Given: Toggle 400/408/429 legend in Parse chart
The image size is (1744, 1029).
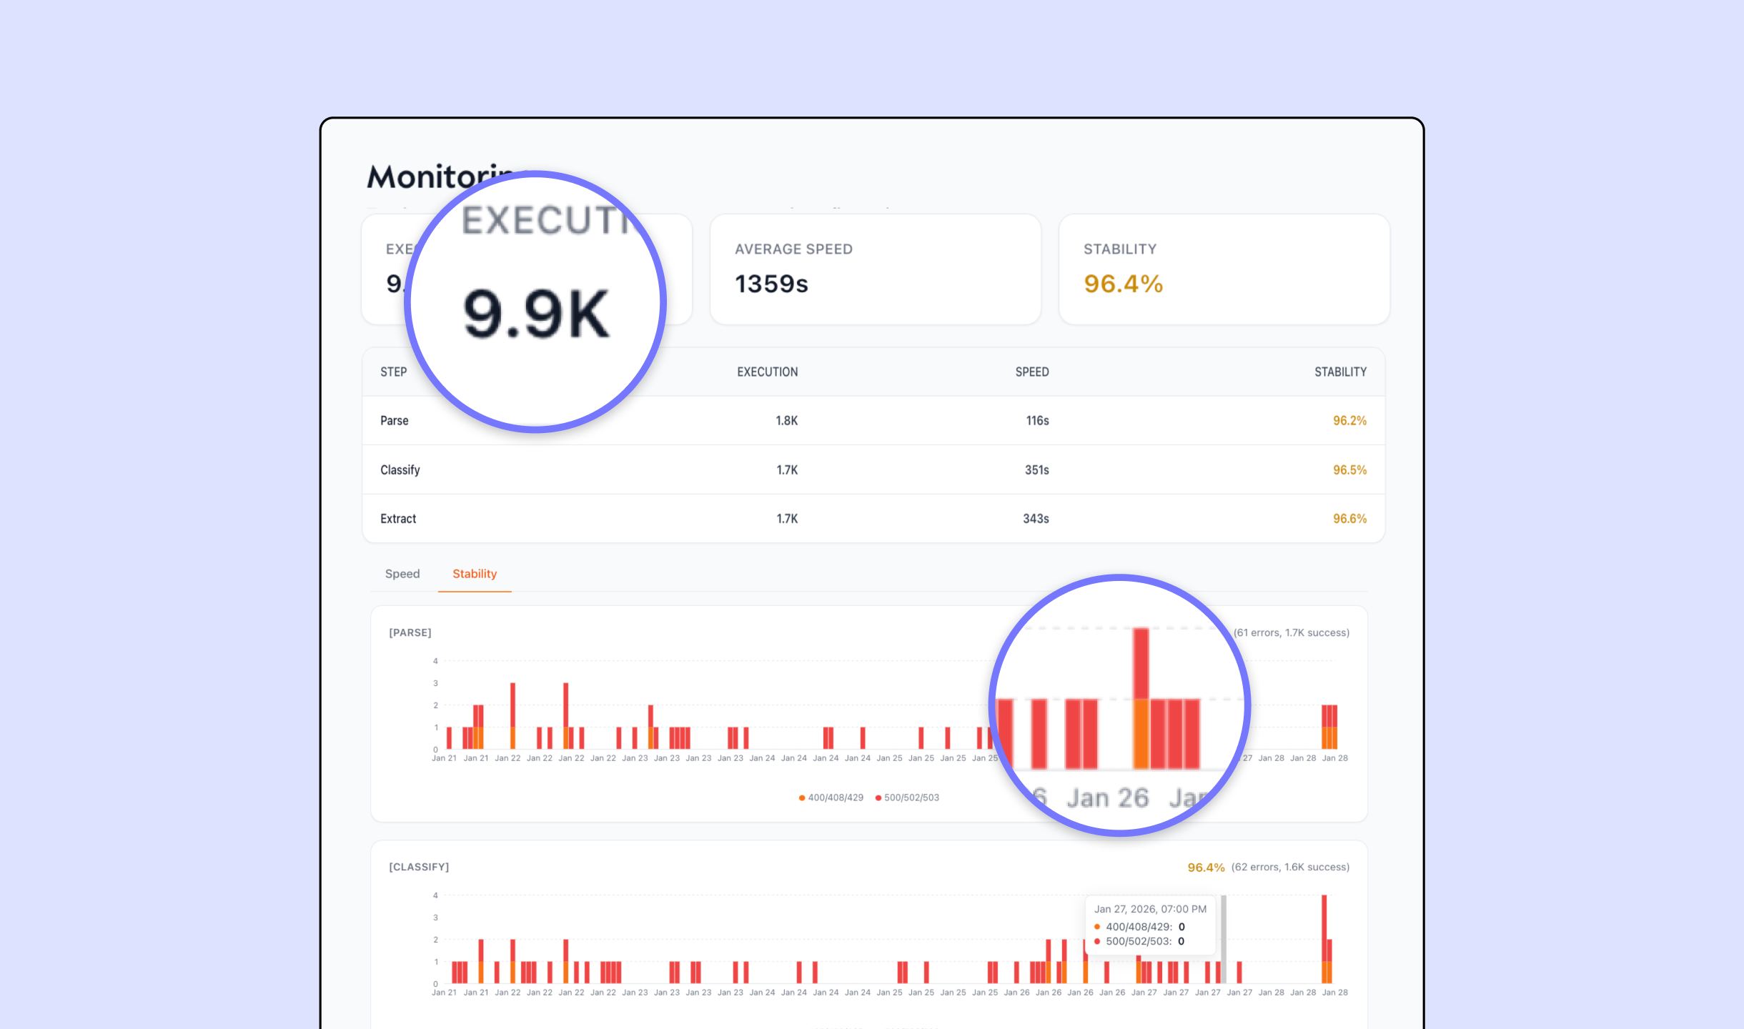Looking at the screenshot, I should (x=835, y=797).
